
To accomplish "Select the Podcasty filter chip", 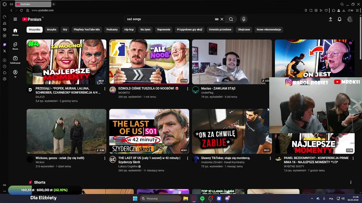I will pyautogui.click(x=112, y=30).
